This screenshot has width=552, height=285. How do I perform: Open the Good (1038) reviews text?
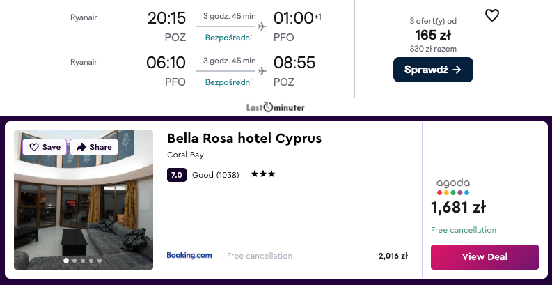pyautogui.click(x=215, y=175)
